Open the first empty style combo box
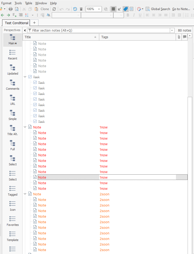Screen dimensions: 194x254 click(x=66, y=15)
